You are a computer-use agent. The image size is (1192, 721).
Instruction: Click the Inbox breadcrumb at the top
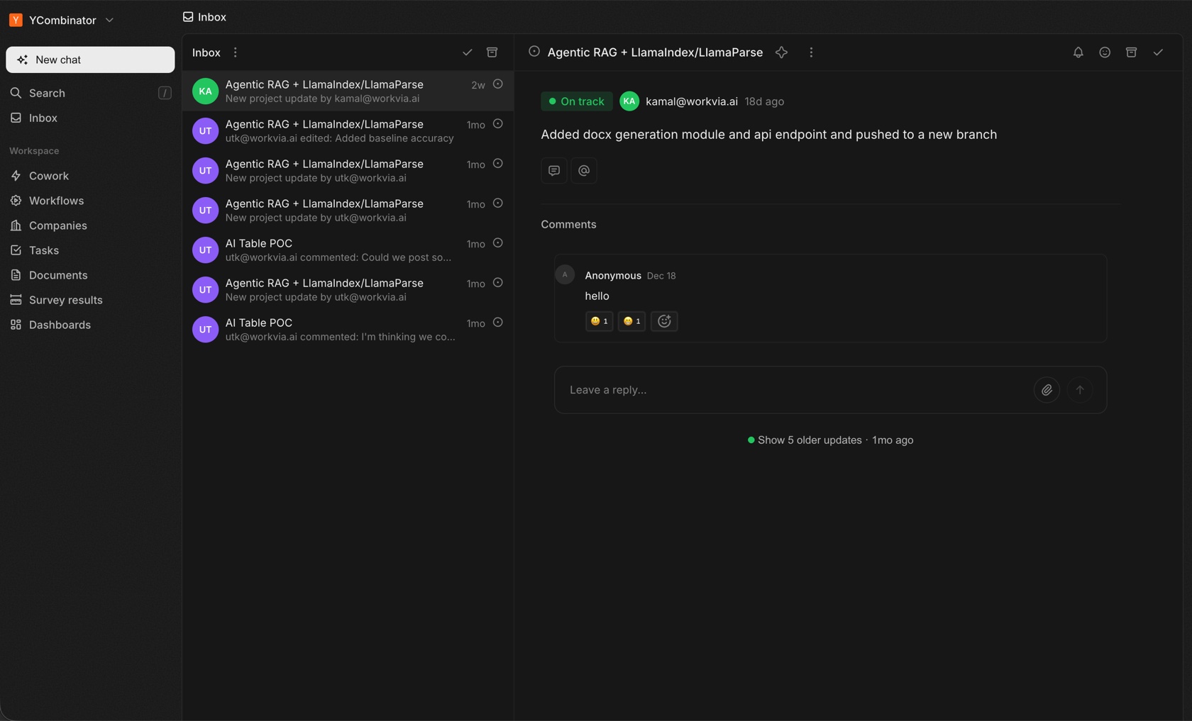[204, 17]
